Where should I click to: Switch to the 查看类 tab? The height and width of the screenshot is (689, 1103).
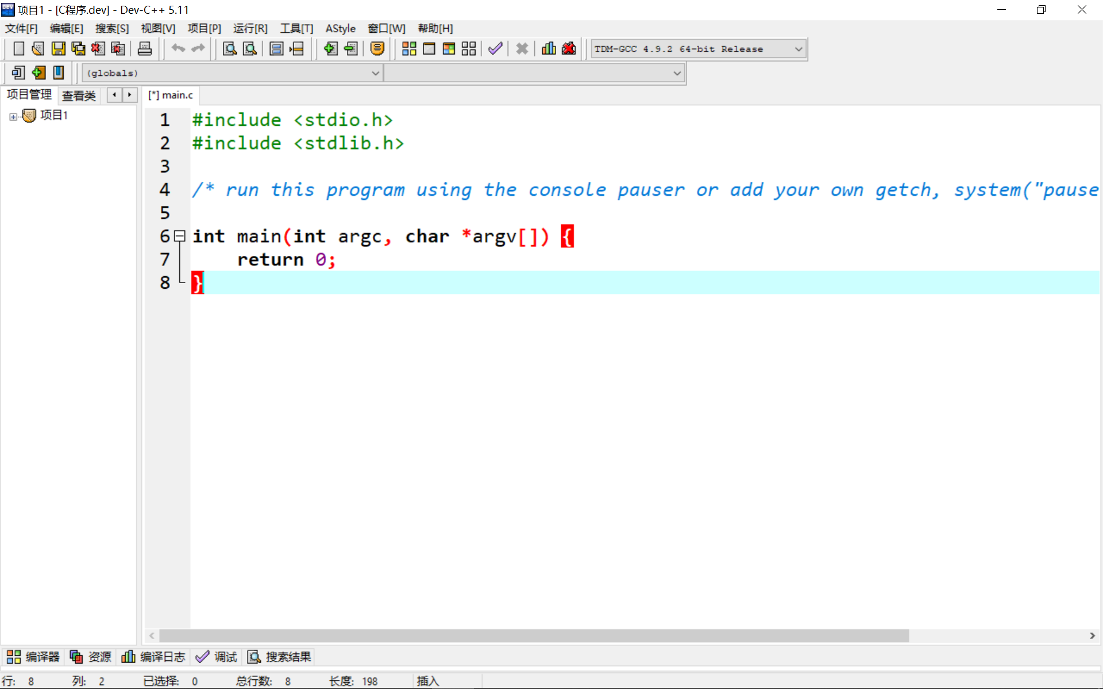79,95
